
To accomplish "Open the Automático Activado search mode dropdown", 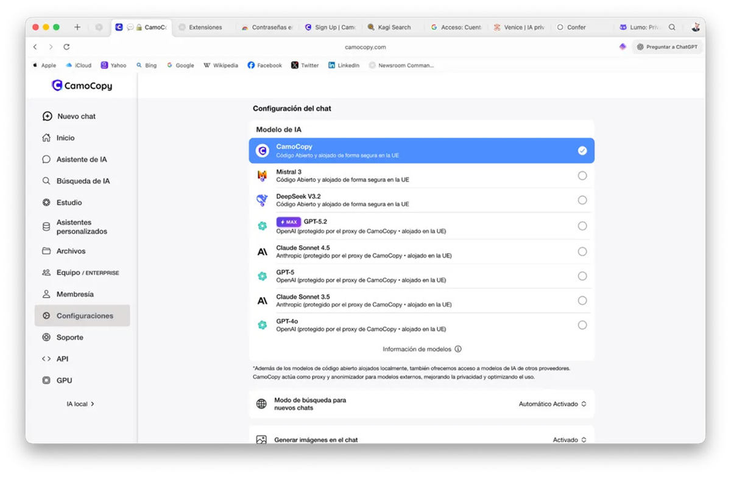I will pyautogui.click(x=552, y=404).
